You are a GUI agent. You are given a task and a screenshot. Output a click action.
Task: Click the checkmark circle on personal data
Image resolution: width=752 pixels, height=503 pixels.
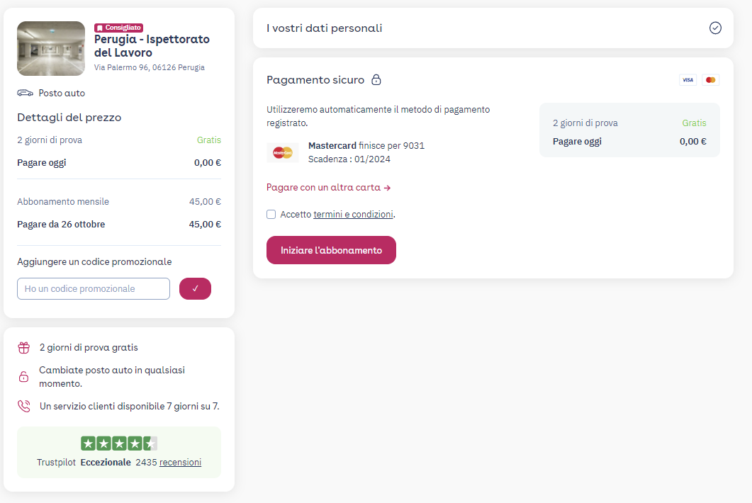[x=715, y=28]
